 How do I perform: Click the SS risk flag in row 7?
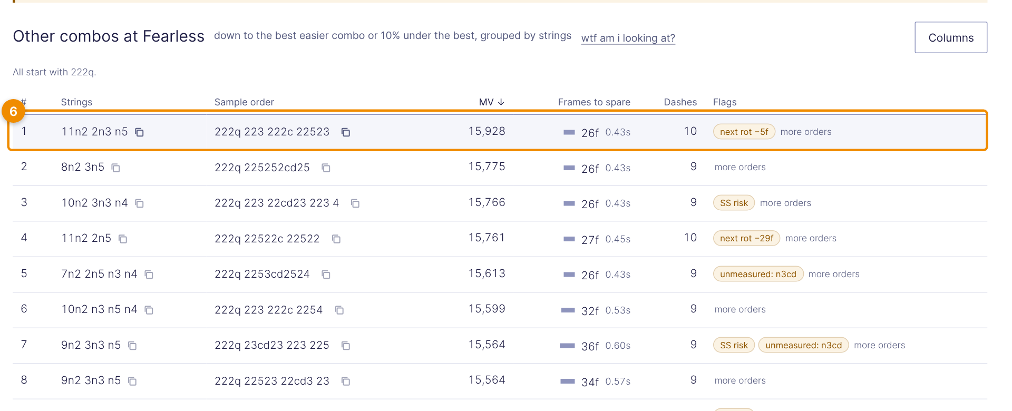click(x=734, y=345)
